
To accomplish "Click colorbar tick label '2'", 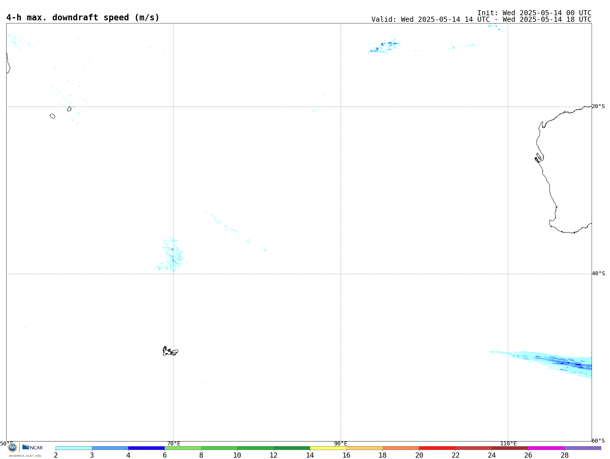I will pyautogui.click(x=56, y=455).
